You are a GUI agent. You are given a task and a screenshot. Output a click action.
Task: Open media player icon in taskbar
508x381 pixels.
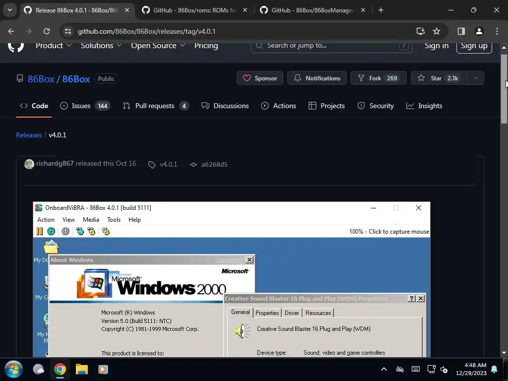[103, 369]
